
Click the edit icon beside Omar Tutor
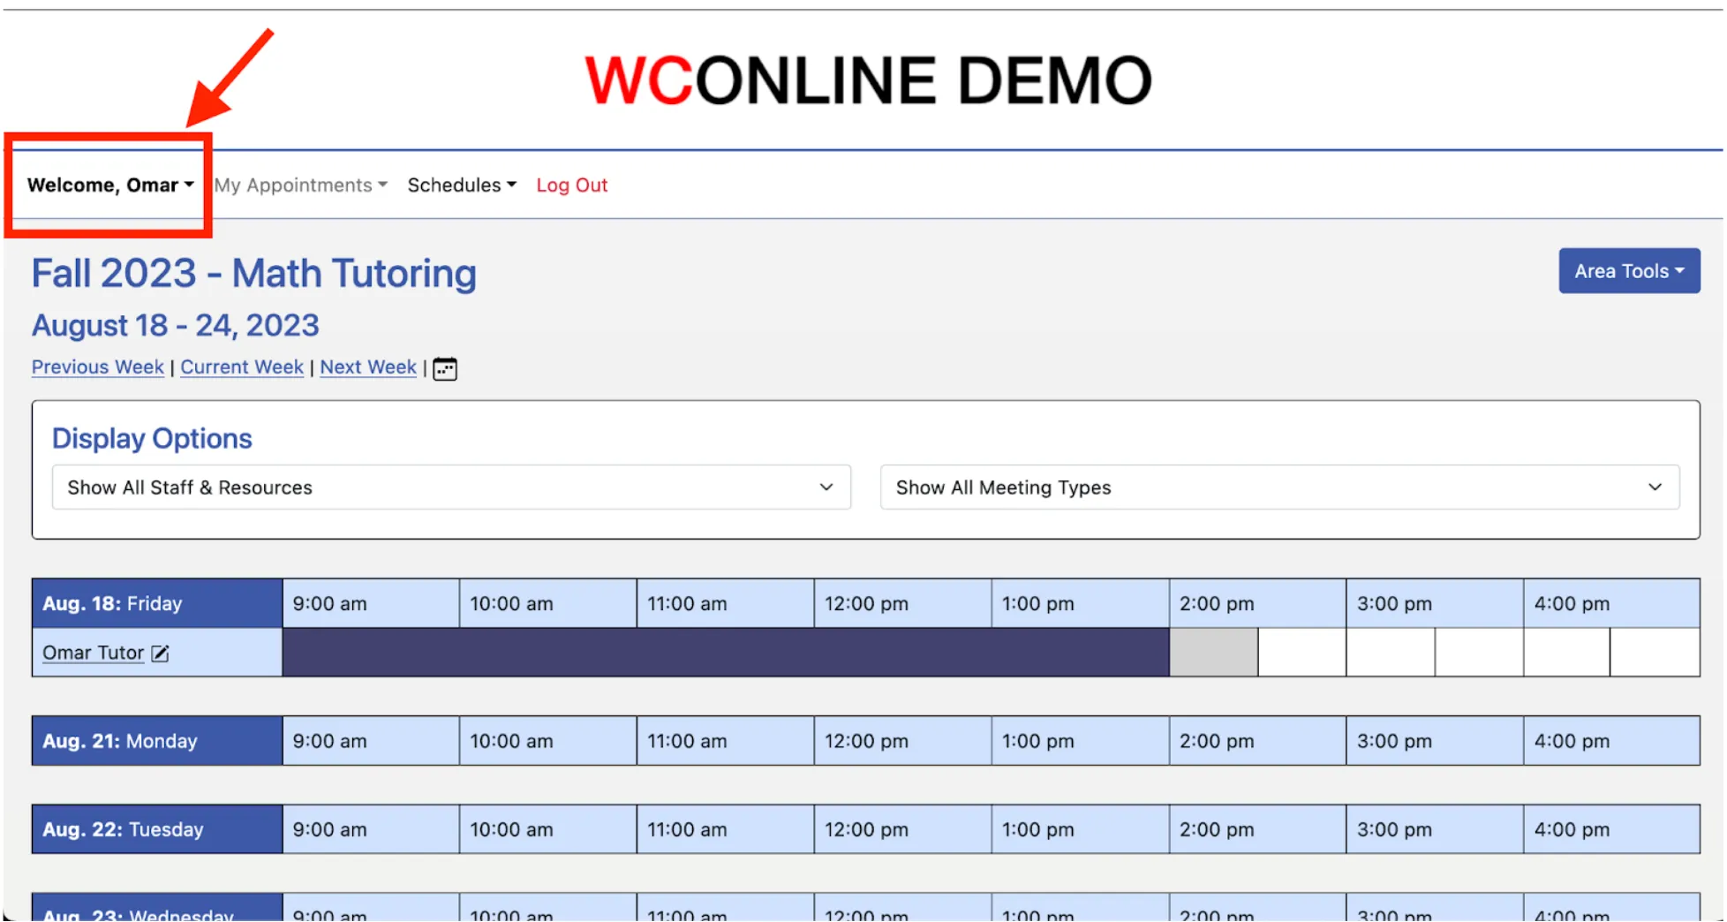coord(160,654)
